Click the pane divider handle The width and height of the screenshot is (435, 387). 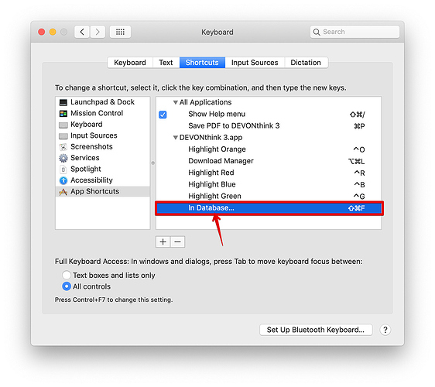tap(152, 163)
